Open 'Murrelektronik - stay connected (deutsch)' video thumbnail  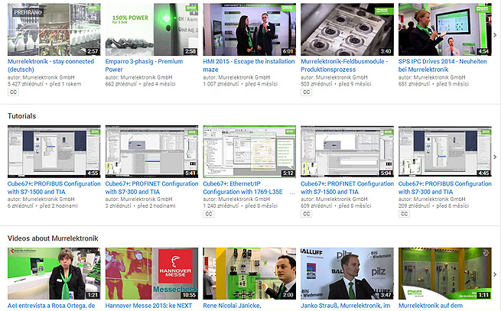[54, 29]
